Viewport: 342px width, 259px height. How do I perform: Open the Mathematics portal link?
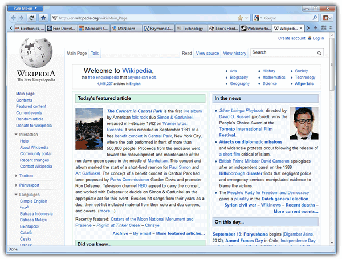click(x=274, y=78)
